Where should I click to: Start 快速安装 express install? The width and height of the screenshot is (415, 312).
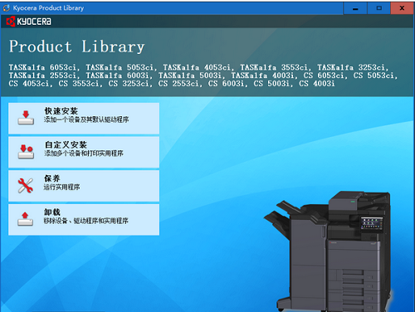coord(84,118)
